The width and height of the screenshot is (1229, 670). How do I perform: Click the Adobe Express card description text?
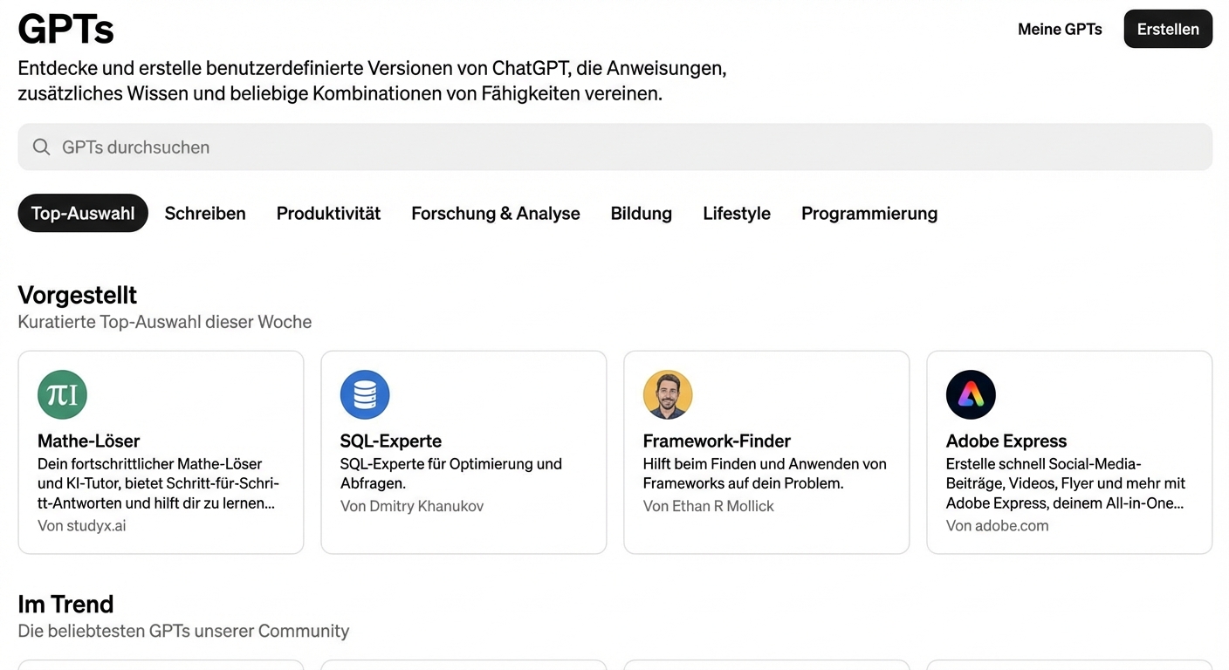point(1065,483)
